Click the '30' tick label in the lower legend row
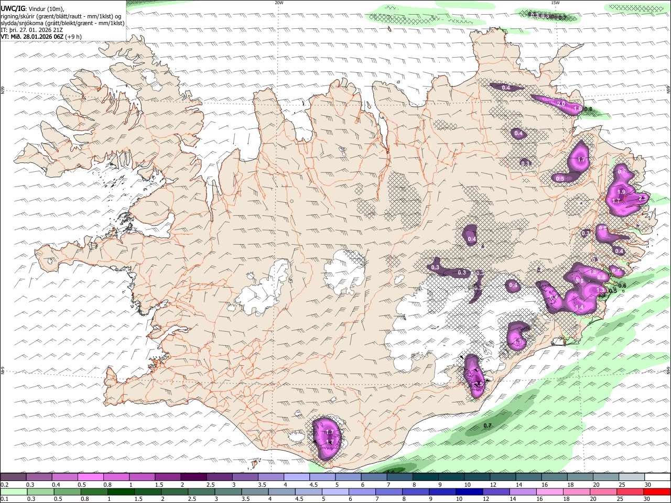 coord(648,499)
